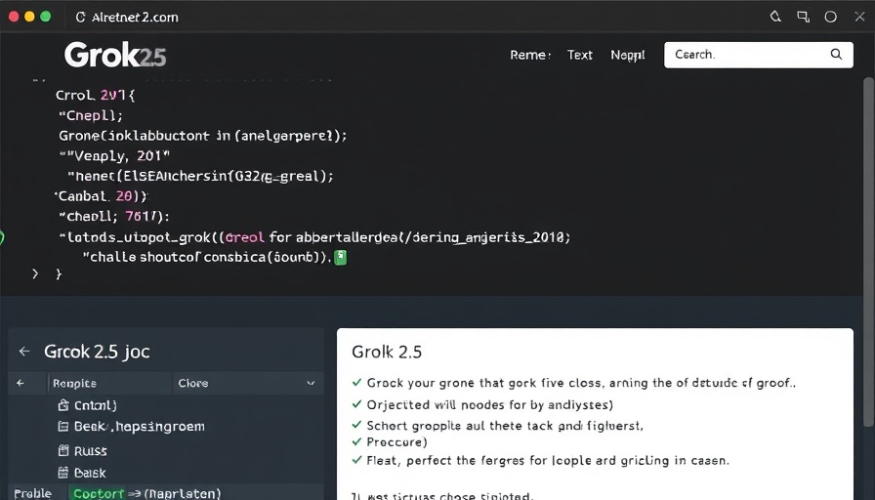The width and height of the screenshot is (875, 500).
Task: Click the checkmark beside Orjectted will noodes
Action: tap(357, 404)
